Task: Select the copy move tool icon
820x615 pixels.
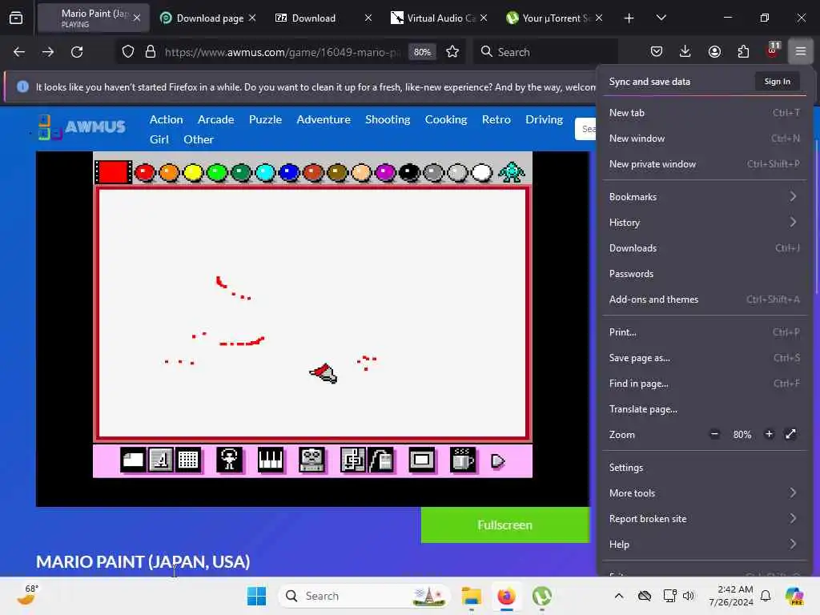Action: click(x=353, y=460)
